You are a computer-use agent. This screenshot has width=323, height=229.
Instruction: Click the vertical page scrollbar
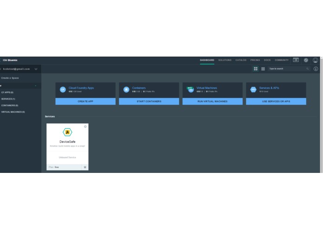321,114
